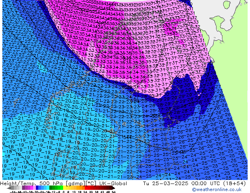Select the pale pink legend swatch

(x=34, y=188)
